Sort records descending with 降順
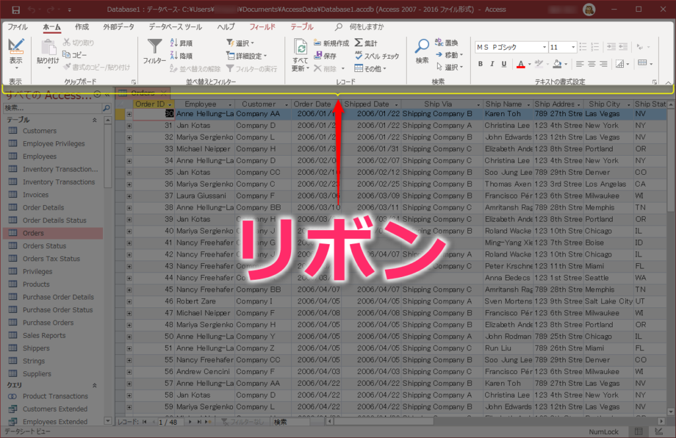This screenshot has height=438, width=676. [x=182, y=55]
